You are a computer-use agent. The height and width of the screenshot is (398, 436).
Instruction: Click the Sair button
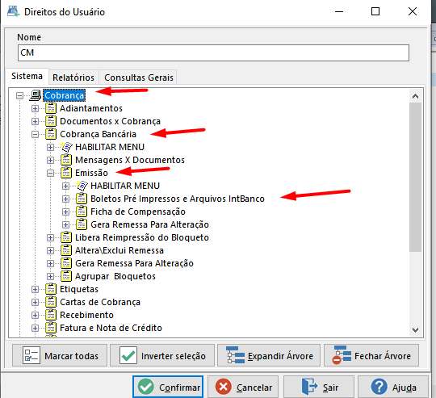click(x=319, y=387)
